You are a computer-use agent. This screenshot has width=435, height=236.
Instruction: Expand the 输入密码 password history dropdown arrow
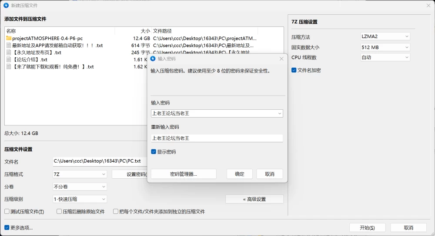(279, 113)
